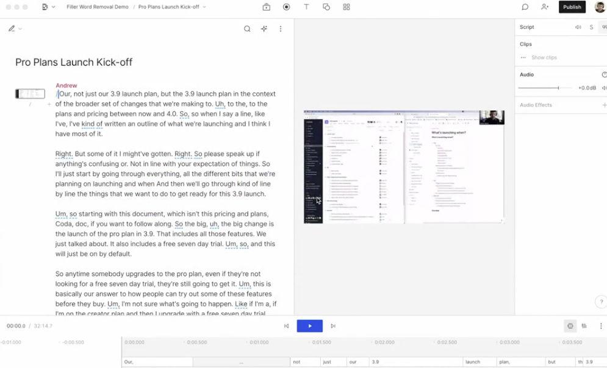This screenshot has height=368, width=607.
Task: Toggle the Audio section power icon
Action: pyautogui.click(x=604, y=74)
